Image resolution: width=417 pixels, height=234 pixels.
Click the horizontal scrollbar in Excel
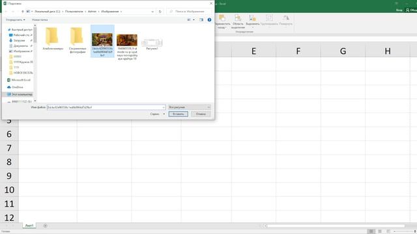point(336,226)
